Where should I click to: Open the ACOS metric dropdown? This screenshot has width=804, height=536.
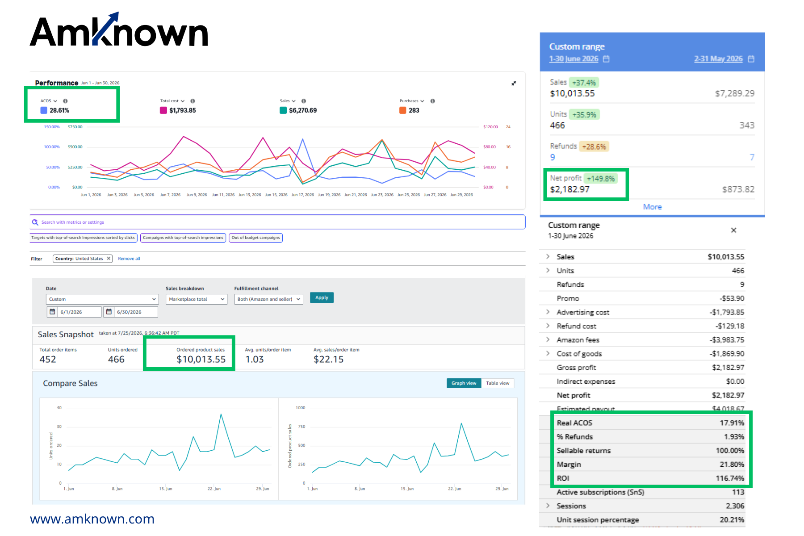click(x=55, y=101)
